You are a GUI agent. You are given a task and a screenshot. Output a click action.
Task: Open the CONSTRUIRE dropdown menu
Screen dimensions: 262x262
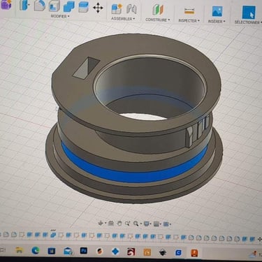(x=158, y=20)
